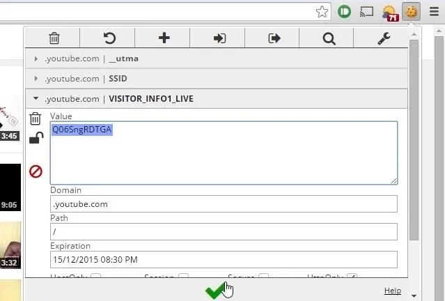Click the bookmark star in address bar
Viewport: 445px width, 301px height.
pyautogui.click(x=322, y=12)
